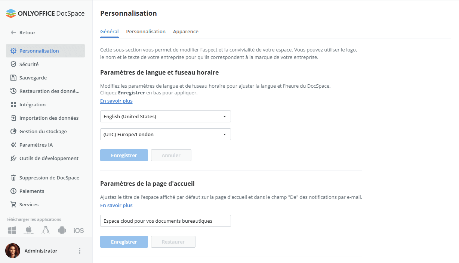This screenshot has width=459, height=263.
Task: Click the En savoir plus link
Action: [x=116, y=101]
